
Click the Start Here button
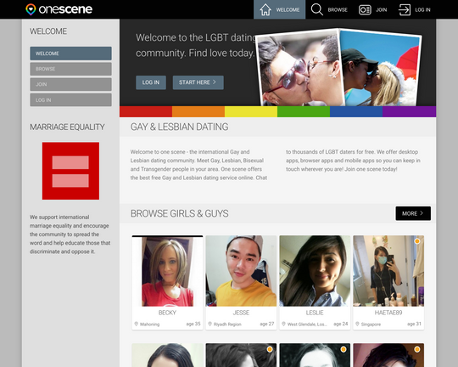pos(198,82)
